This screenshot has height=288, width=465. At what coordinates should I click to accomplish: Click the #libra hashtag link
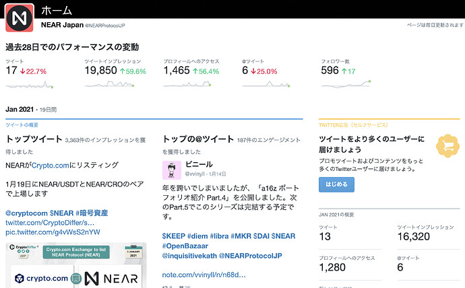click(x=219, y=236)
